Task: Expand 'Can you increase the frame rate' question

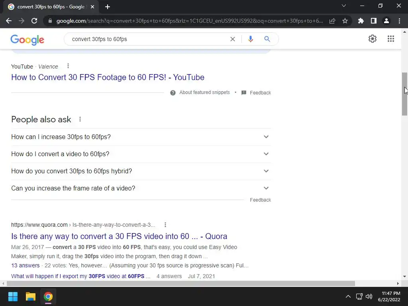Action: [x=141, y=188]
